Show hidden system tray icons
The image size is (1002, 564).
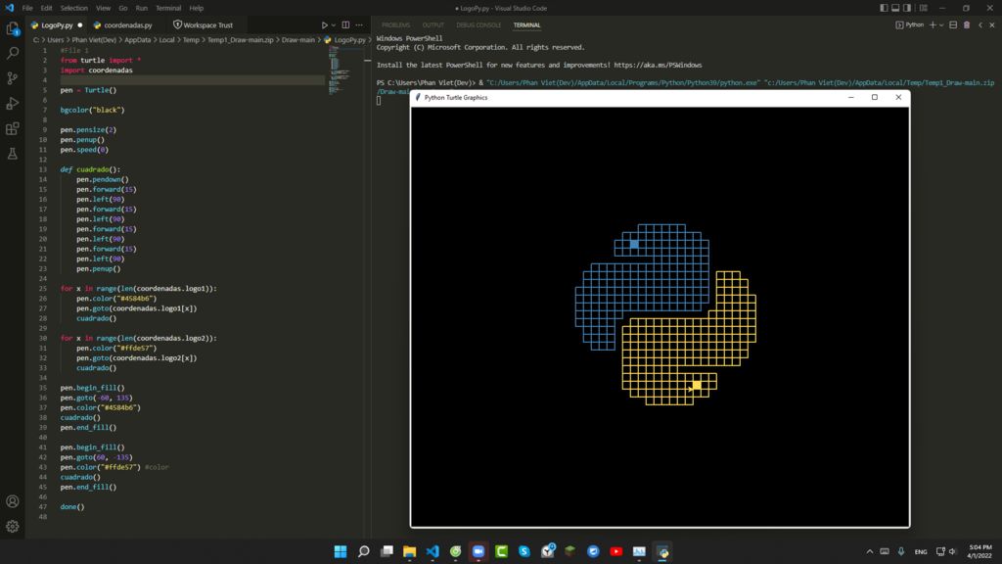pyautogui.click(x=870, y=551)
